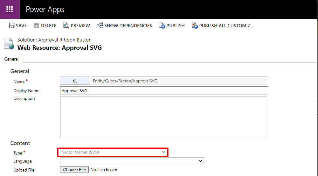
Task: Click 'Solution: Approval Ribbon Button' text
Action: coord(54,40)
